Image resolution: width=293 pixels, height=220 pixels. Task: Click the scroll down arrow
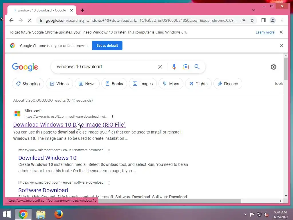tap(286, 196)
